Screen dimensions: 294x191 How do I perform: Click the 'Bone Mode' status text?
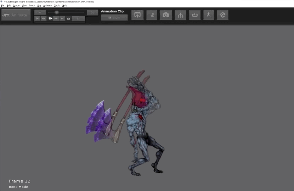pos(18,187)
